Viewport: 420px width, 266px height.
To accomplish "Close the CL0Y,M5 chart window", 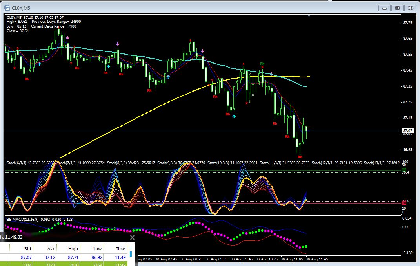I will (410, 8).
